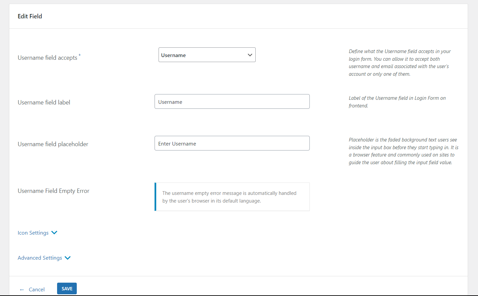
Task: Click the description about what Username field accepts
Action: [x=400, y=63]
